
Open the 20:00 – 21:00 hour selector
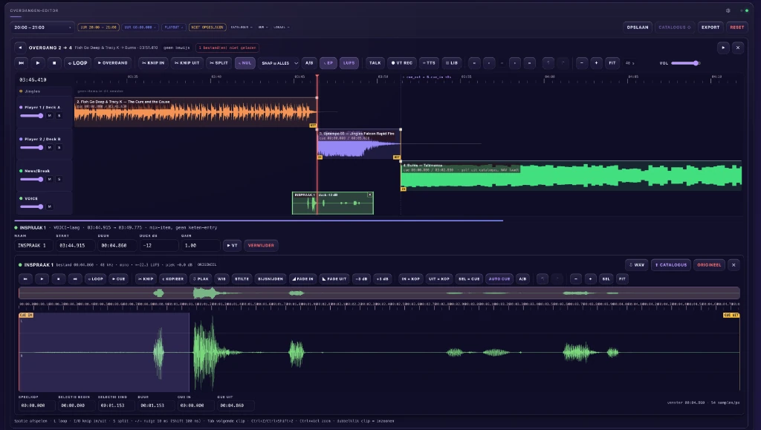[42, 27]
